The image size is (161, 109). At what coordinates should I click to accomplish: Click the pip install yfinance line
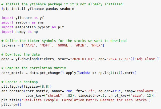pos(38,9)
